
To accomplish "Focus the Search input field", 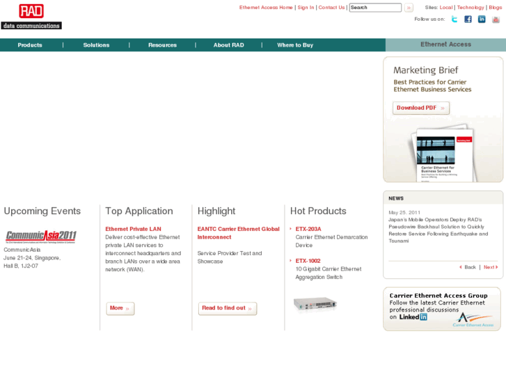I will 375,8.
